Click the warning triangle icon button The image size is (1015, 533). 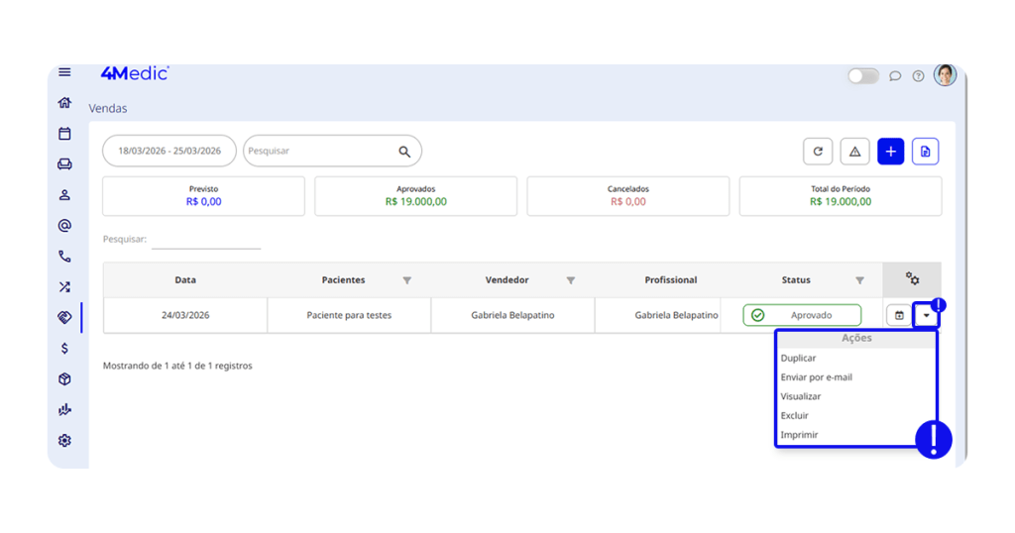point(854,152)
